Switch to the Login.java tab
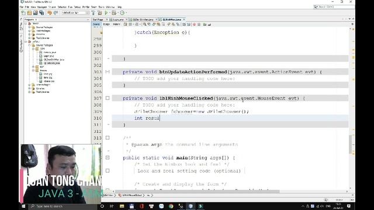The width and height of the screenshot is (374, 210). [x=118, y=19]
